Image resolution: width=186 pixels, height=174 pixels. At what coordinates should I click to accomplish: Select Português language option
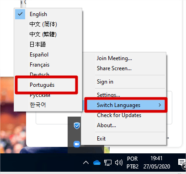point(48,85)
